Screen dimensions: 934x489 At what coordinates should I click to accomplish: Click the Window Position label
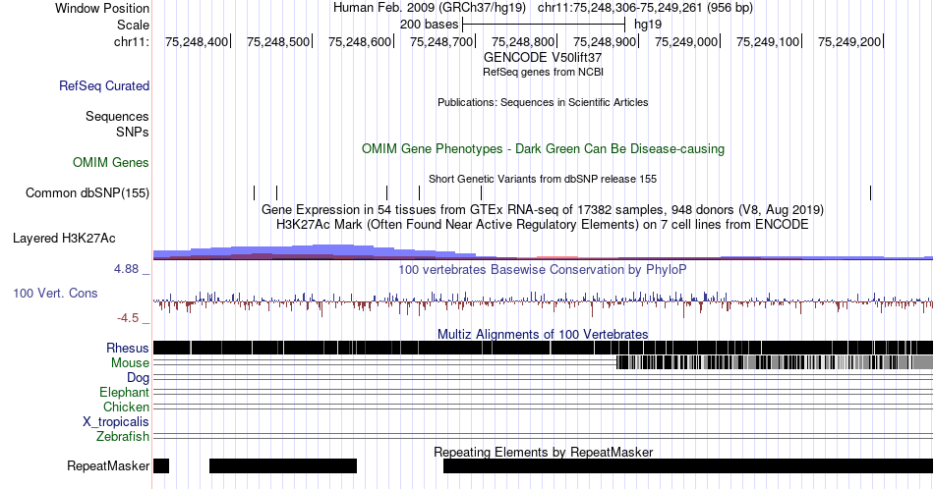pyautogui.click(x=102, y=8)
